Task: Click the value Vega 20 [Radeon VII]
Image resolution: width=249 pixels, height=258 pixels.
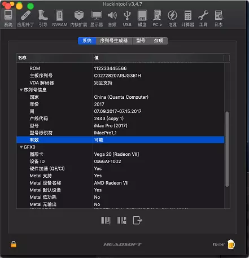Action: pyautogui.click(x=116, y=154)
